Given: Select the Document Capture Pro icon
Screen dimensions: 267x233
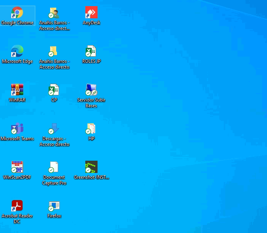Looking at the screenshot, I should tap(54, 167).
